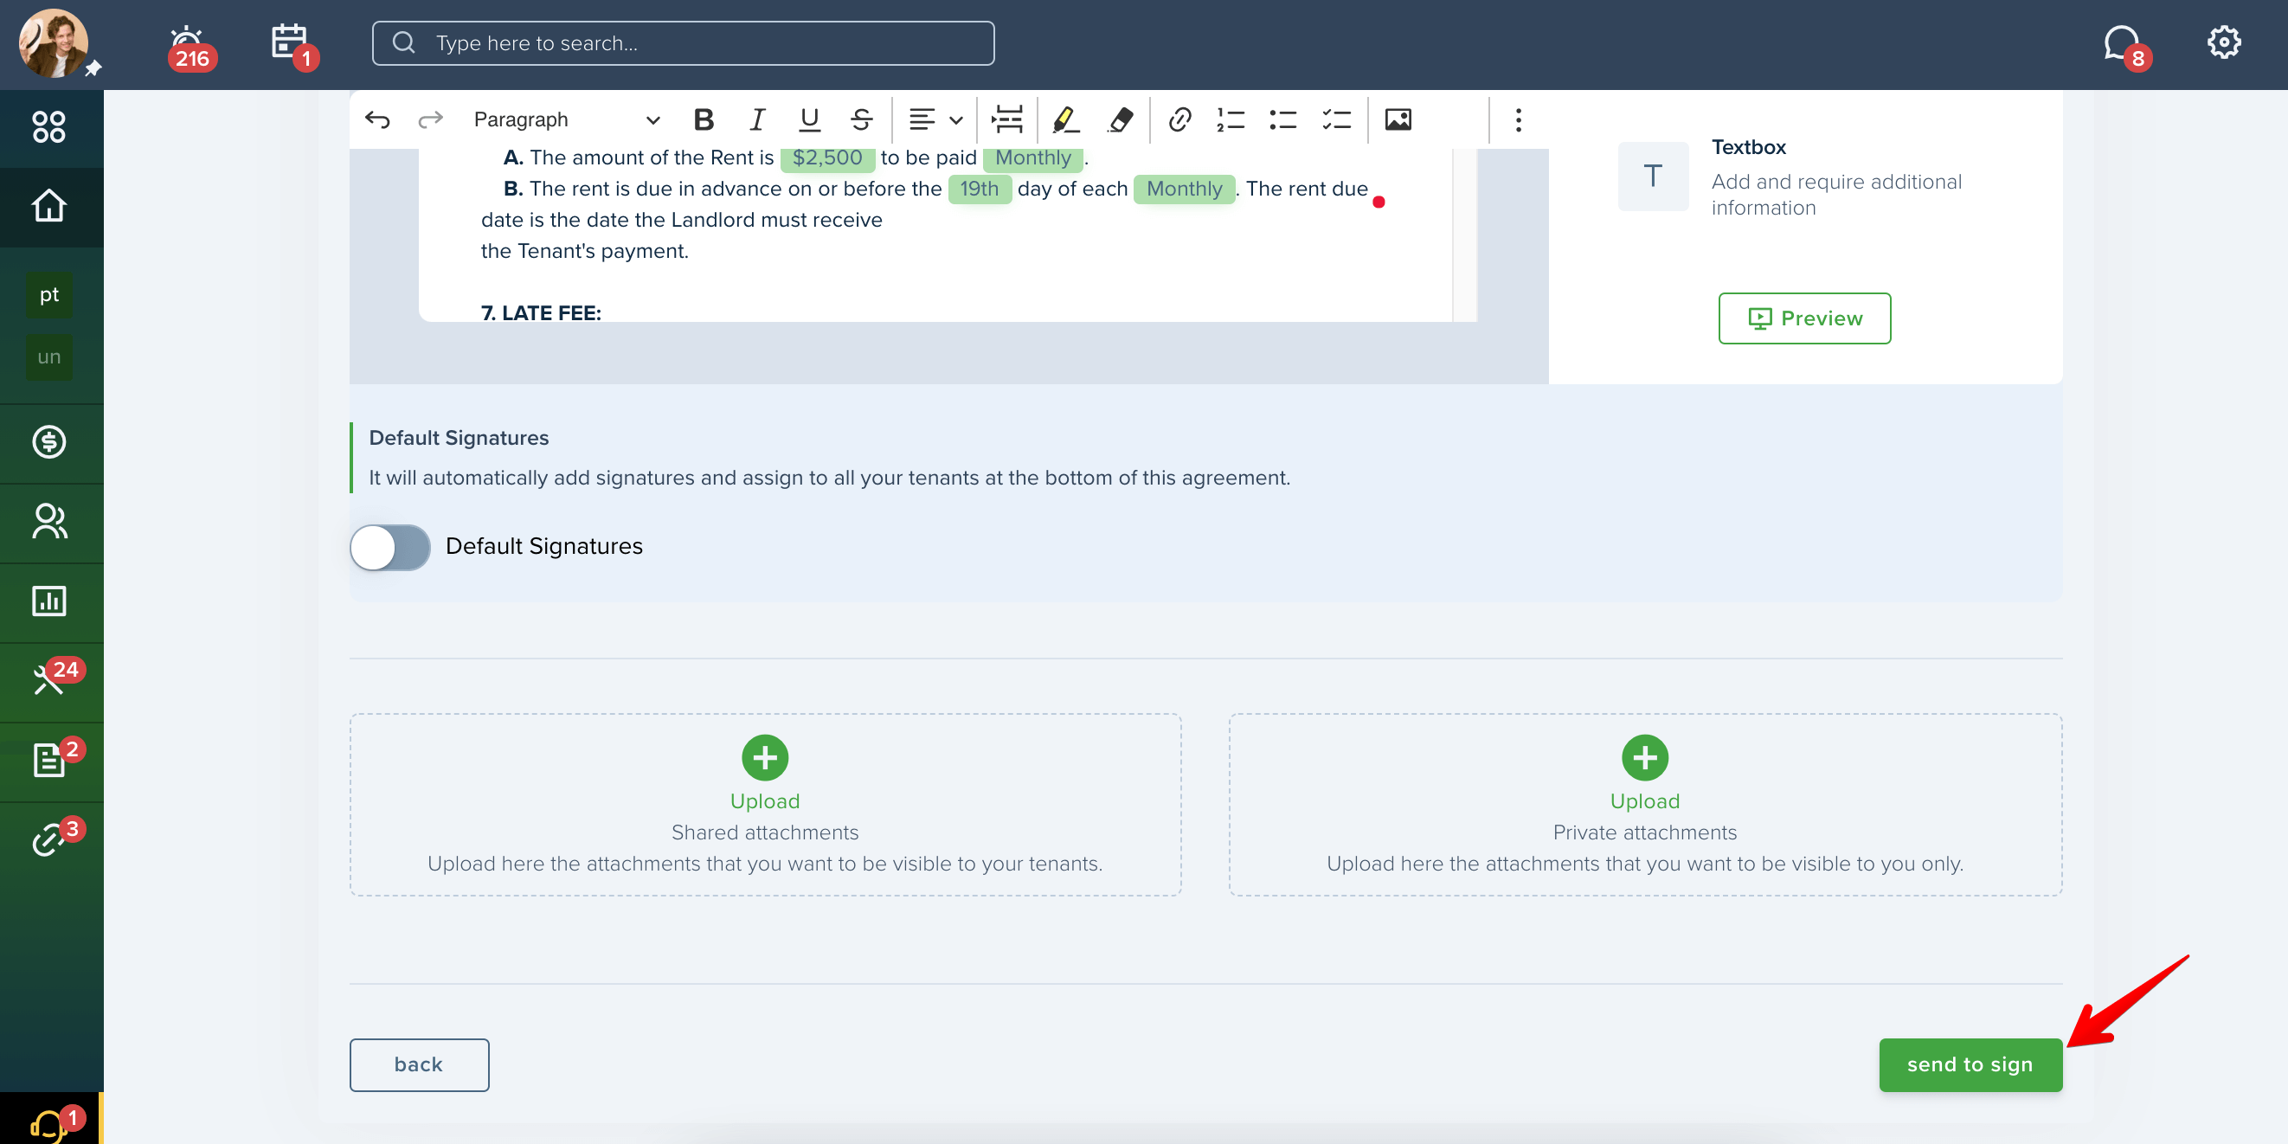Click the Monthly field after 'day of each'

(x=1184, y=190)
